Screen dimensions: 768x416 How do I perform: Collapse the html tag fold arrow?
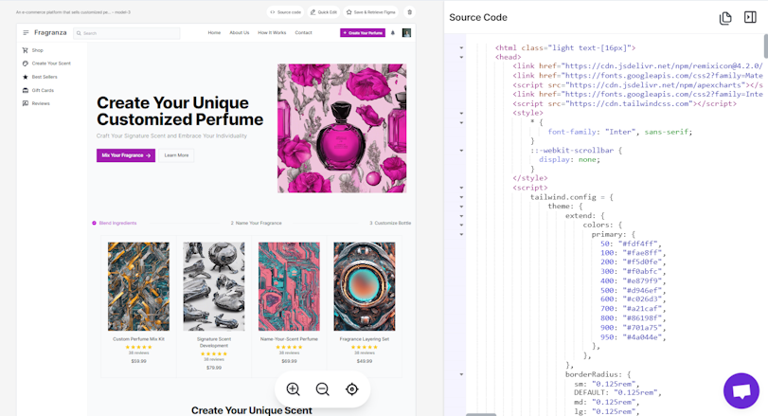461,48
